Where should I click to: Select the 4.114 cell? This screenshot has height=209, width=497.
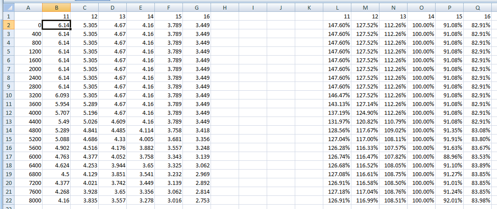140,130
